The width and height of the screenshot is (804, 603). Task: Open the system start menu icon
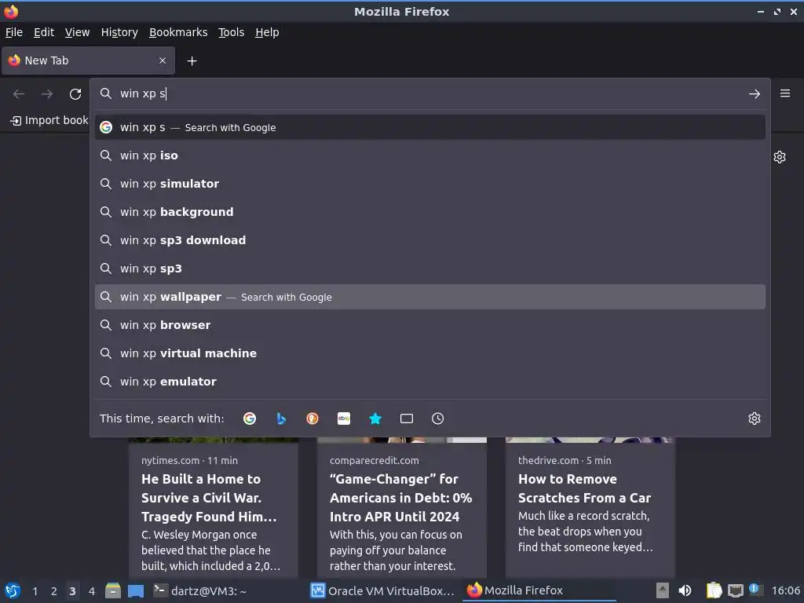tap(13, 590)
